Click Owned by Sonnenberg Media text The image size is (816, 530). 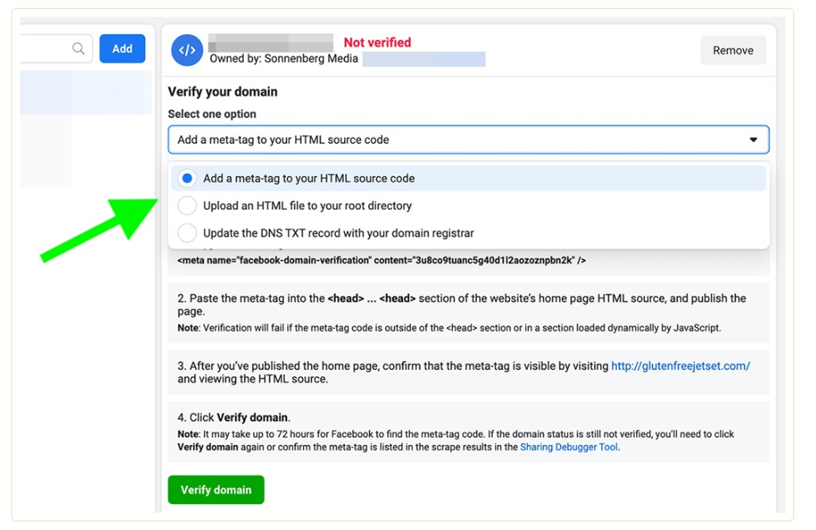[284, 59]
